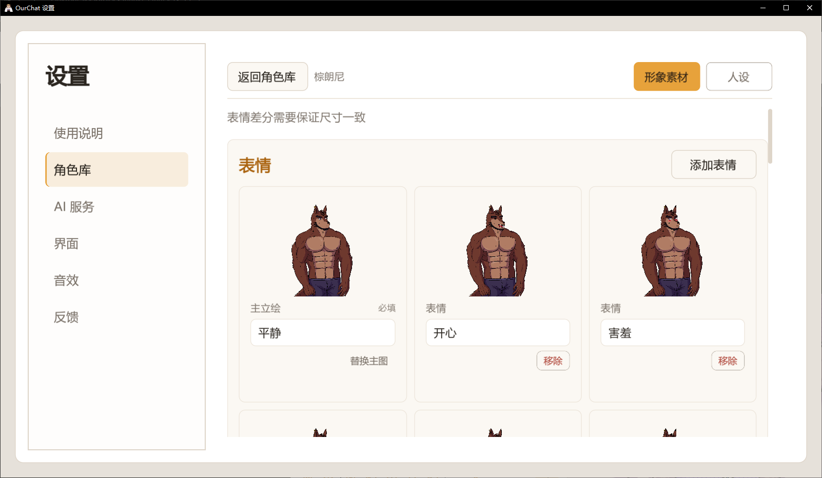822x478 pixels.
Task: Click the 开心 expression thumbnail
Action: tap(498, 250)
